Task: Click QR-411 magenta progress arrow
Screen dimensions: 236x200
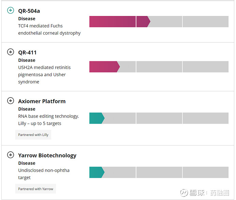Action: pos(105,67)
